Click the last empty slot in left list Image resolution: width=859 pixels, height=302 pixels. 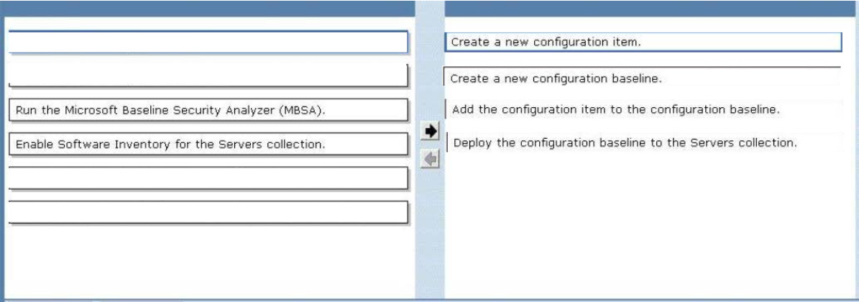point(208,212)
